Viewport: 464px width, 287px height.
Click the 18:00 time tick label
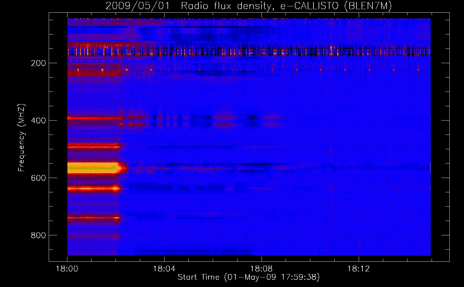[x=67, y=269]
